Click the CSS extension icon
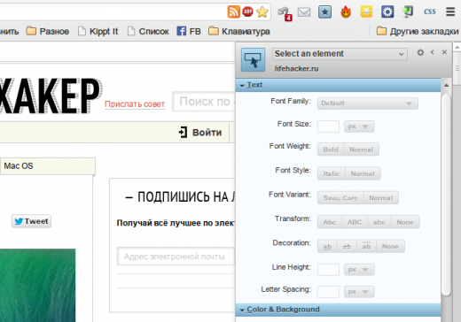This screenshot has height=322, width=461. pos(430,11)
